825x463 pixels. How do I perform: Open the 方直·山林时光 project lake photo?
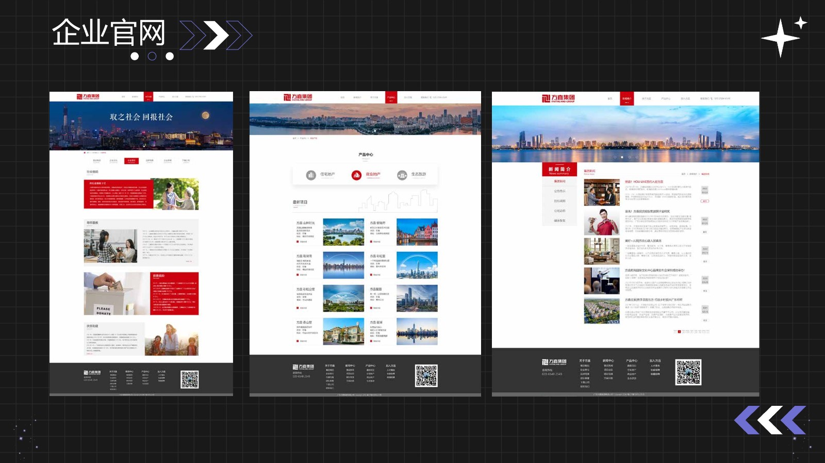(343, 232)
